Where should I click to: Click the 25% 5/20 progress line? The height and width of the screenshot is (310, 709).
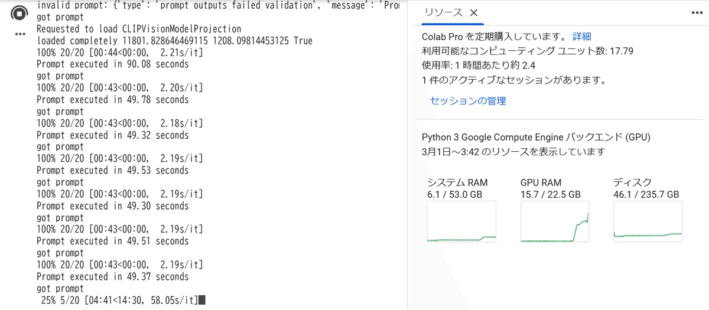(x=118, y=300)
